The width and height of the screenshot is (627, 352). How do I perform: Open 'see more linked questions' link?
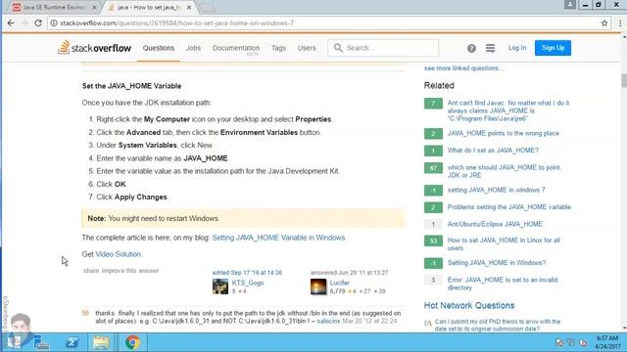pos(463,68)
